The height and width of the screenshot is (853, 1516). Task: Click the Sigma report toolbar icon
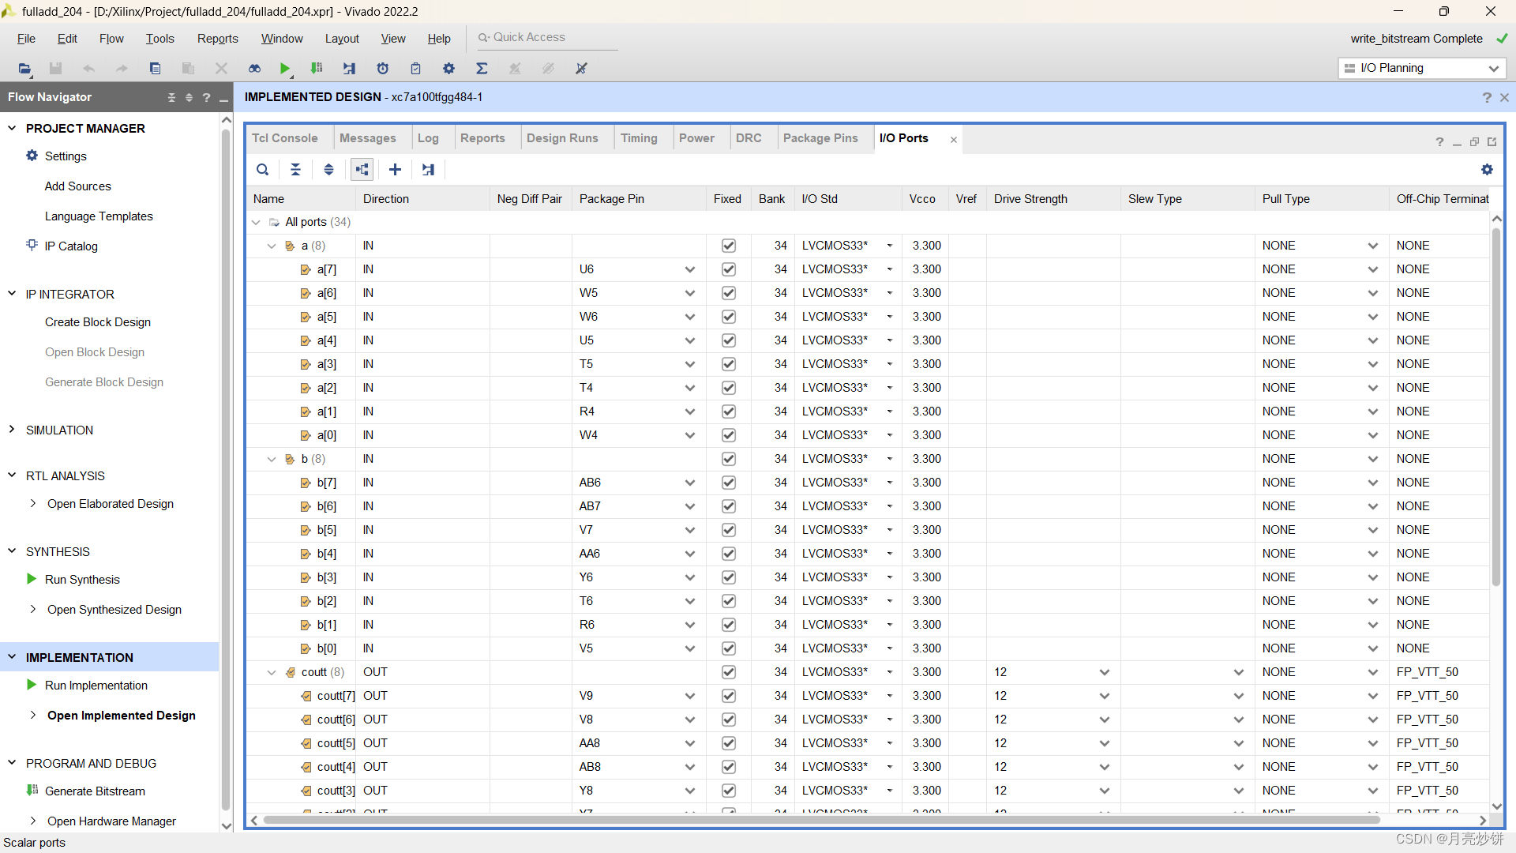pyautogui.click(x=482, y=69)
